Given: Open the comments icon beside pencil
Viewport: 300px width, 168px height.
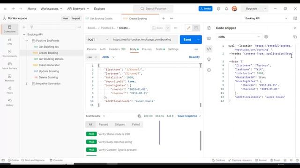Looking at the screenshot, I should pyautogui.click(x=196, y=28).
